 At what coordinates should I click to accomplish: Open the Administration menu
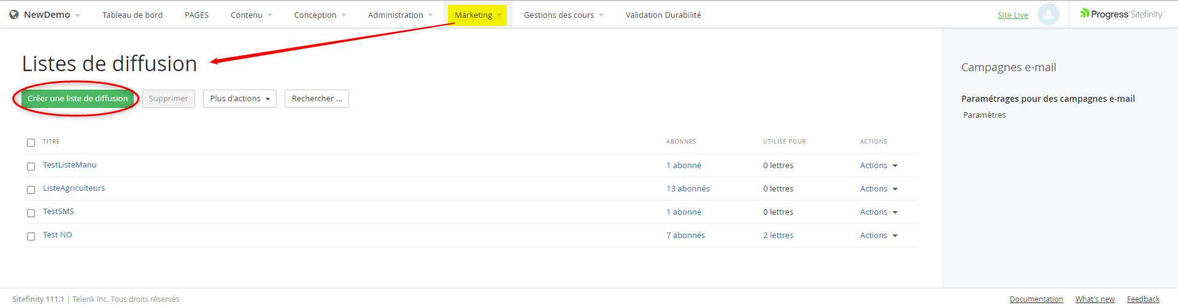[399, 15]
